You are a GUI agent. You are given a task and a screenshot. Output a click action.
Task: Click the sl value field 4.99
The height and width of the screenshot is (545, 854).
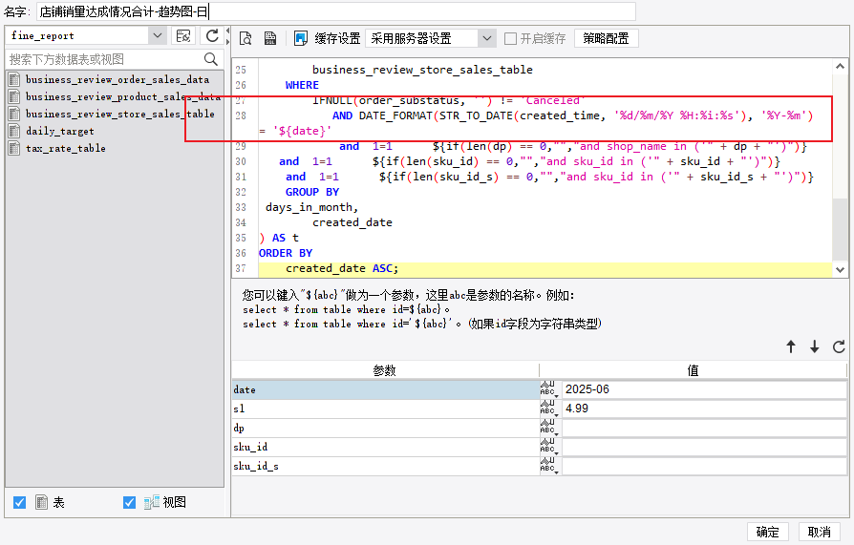(704, 409)
